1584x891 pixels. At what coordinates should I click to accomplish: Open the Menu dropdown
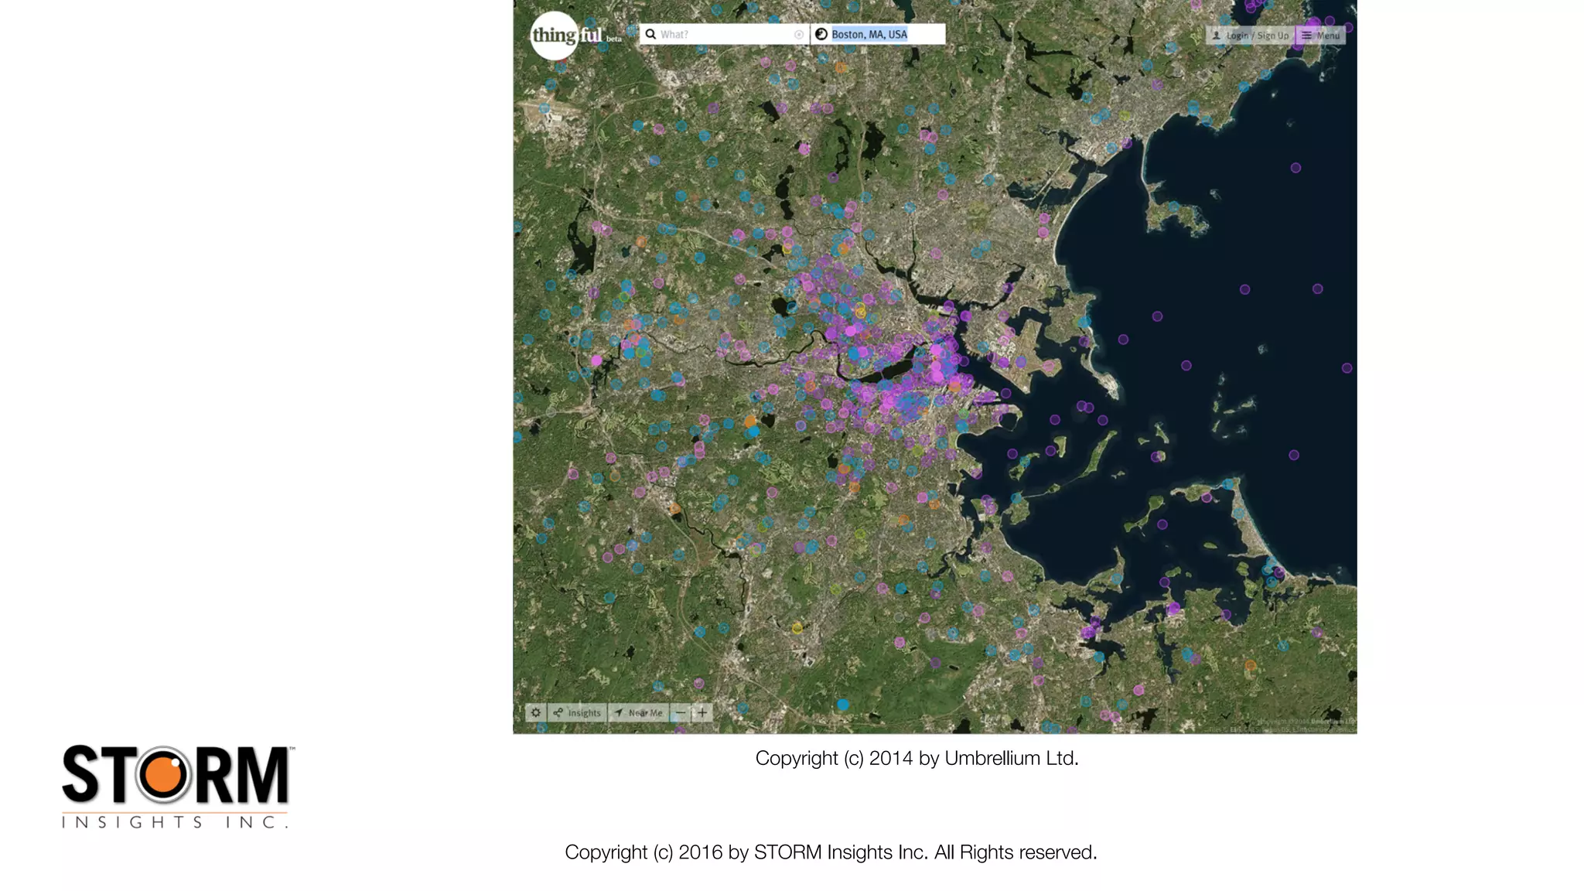tap(1327, 36)
